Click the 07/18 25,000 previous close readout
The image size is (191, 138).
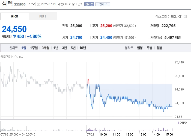[x=18, y=134]
